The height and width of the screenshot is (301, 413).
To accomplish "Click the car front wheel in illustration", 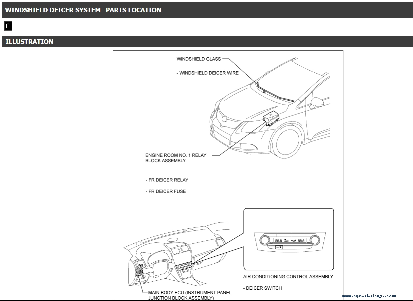I will tap(287, 141).
